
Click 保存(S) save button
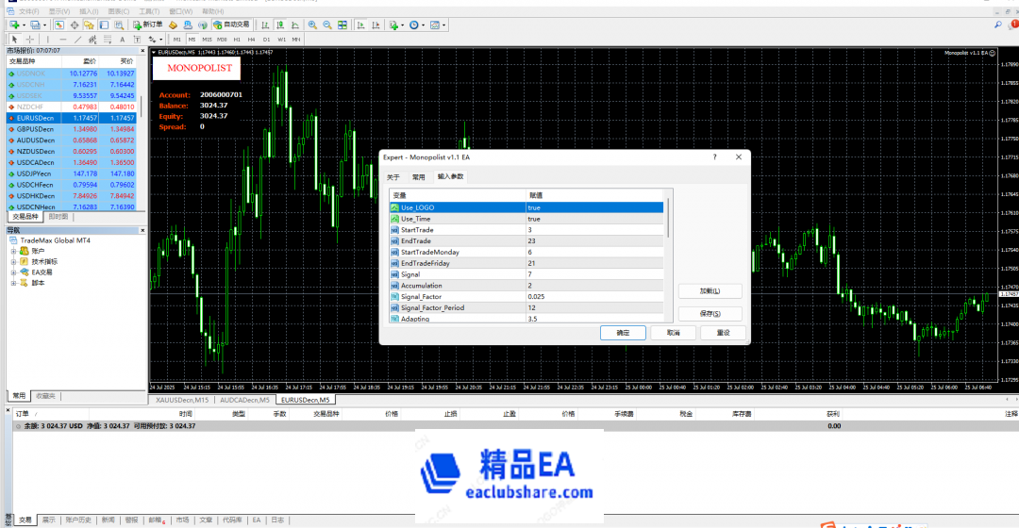click(x=710, y=314)
